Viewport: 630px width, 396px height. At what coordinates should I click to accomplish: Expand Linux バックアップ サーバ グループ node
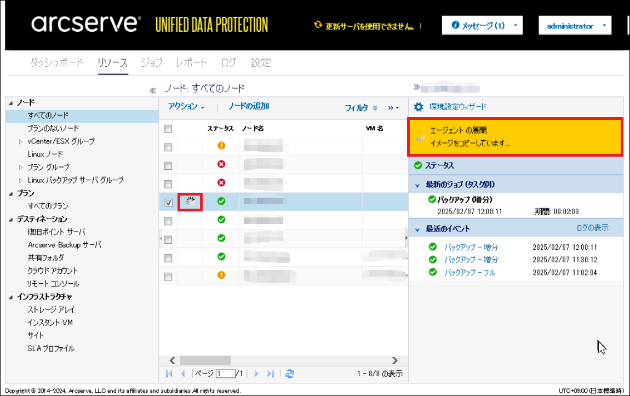[20, 180]
